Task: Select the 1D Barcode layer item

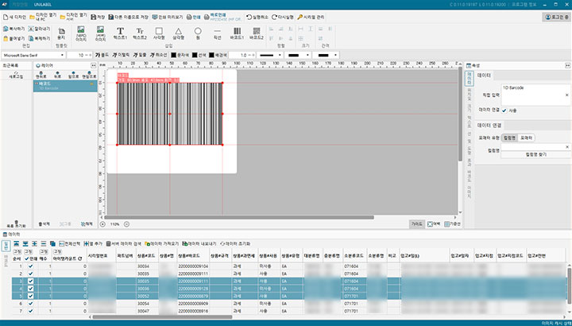Action: click(x=48, y=88)
